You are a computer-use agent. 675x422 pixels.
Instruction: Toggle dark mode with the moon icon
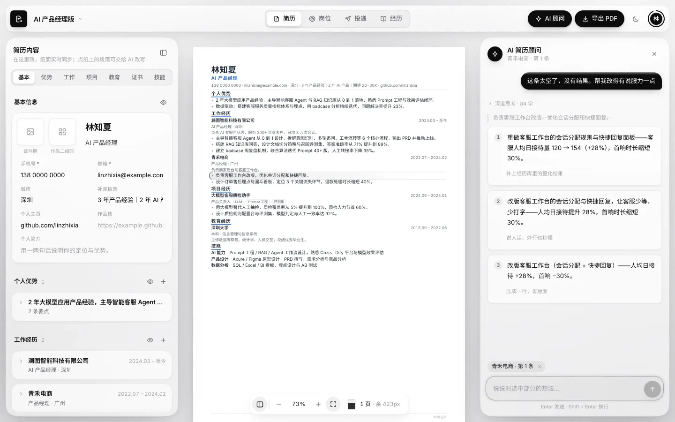(636, 19)
